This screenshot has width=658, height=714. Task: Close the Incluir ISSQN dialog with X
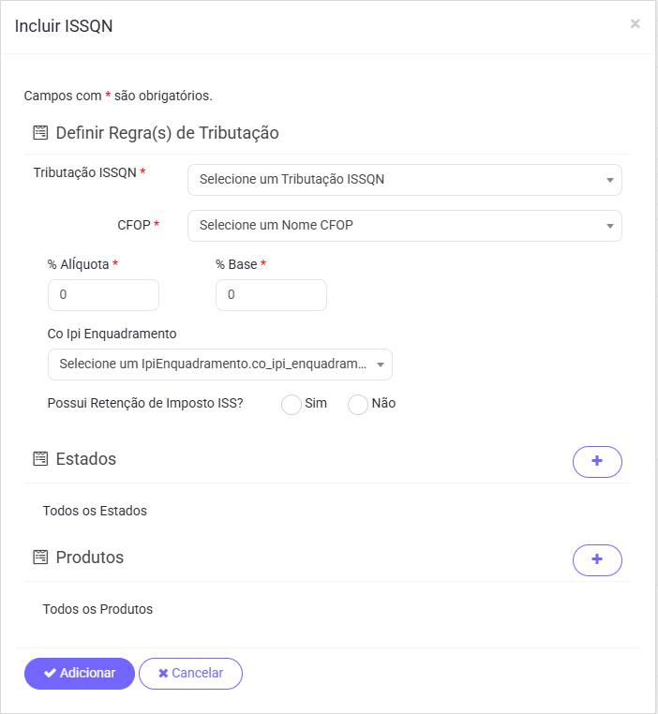635,24
